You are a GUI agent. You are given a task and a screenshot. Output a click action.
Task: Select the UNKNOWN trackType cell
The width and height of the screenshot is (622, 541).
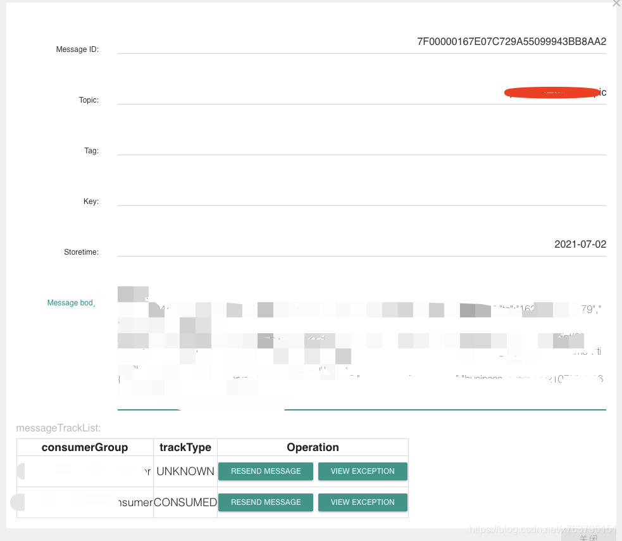185,471
